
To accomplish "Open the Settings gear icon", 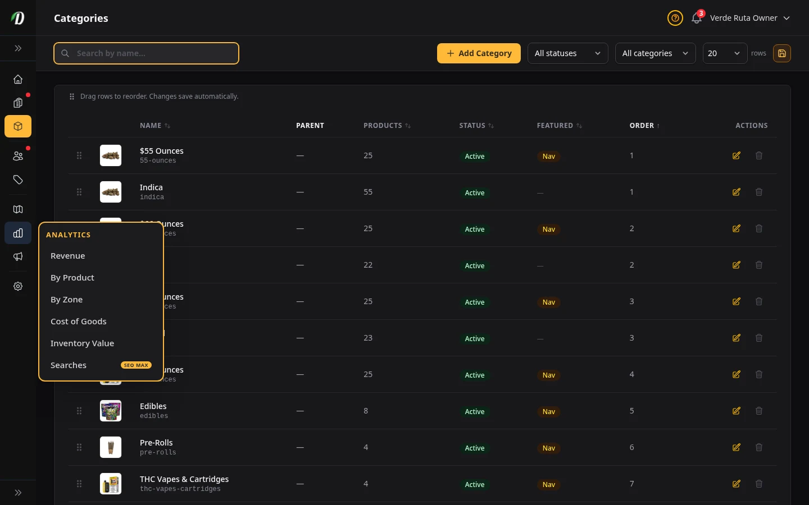I will pos(18,286).
